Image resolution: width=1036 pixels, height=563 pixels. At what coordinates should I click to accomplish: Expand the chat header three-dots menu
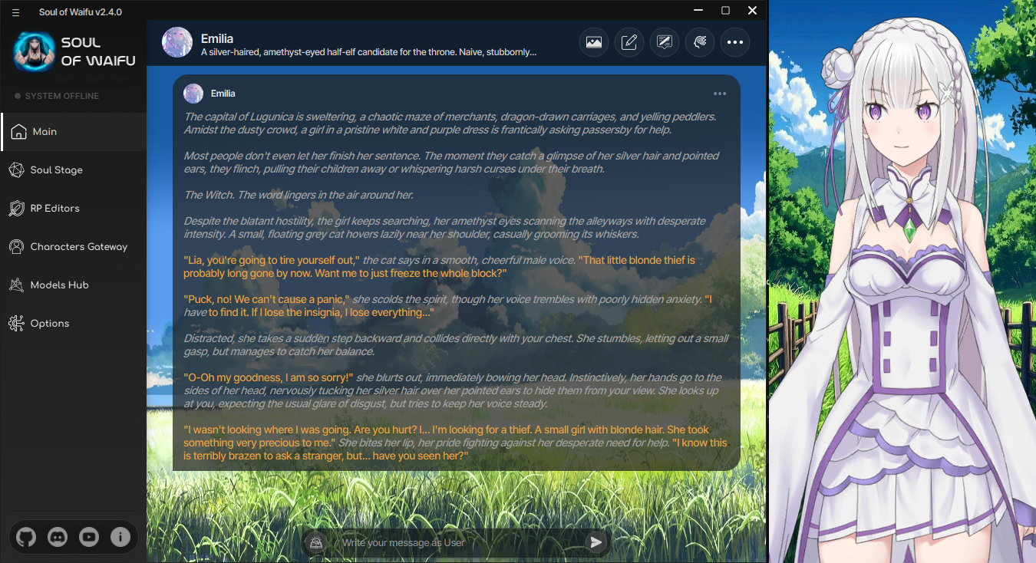(735, 42)
